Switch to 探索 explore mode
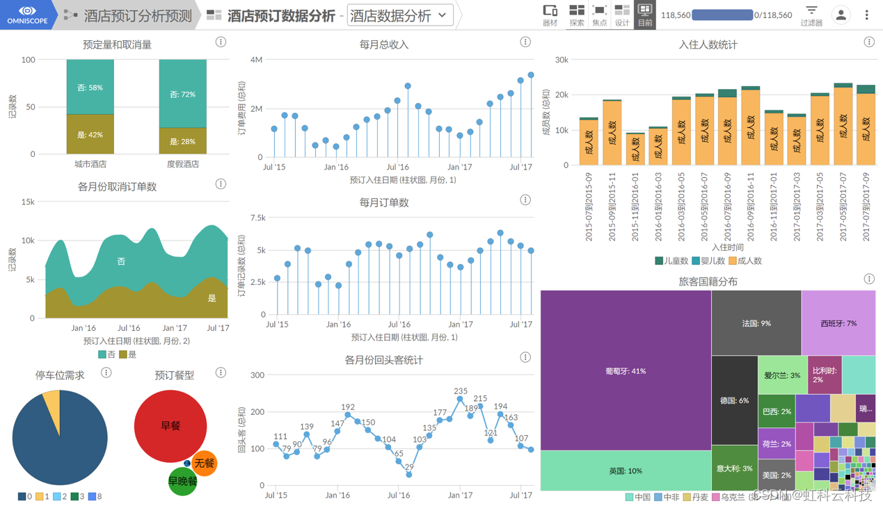 577,15
